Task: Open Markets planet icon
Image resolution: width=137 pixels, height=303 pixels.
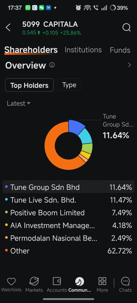Action: 34,281
